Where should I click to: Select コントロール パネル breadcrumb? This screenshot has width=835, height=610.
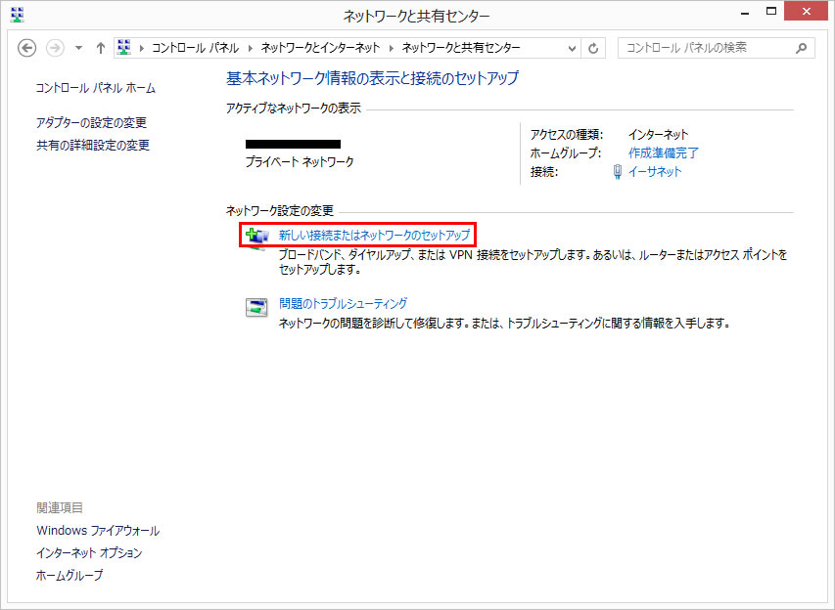[196, 48]
